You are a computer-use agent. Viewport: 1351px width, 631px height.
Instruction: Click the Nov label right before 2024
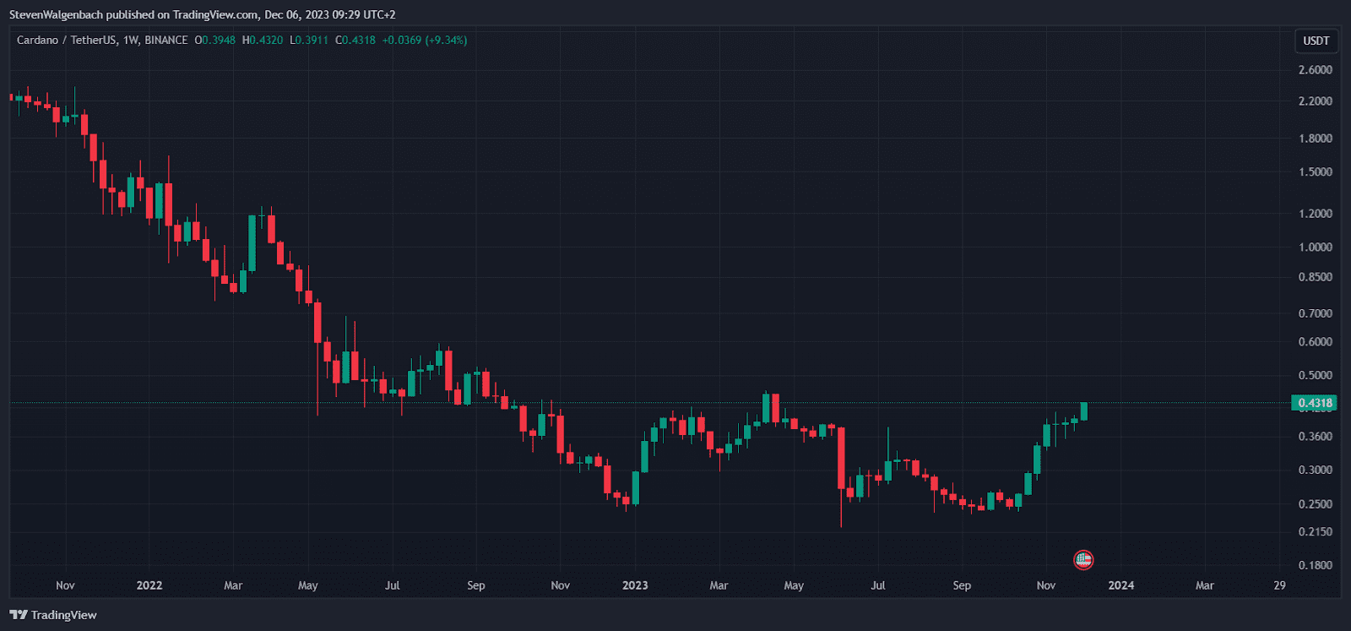coord(1046,585)
